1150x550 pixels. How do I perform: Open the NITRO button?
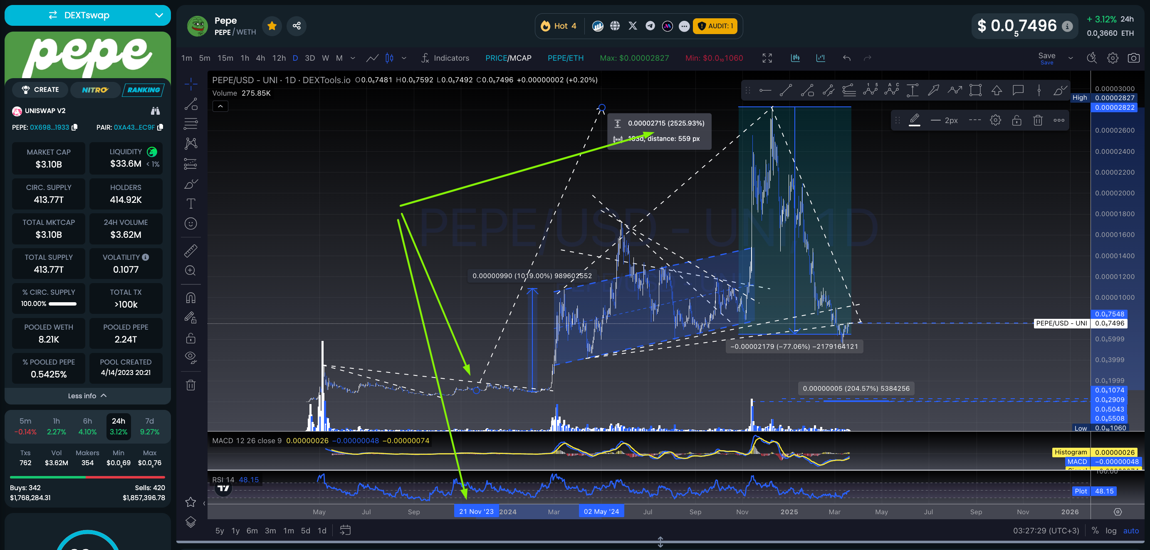95,90
